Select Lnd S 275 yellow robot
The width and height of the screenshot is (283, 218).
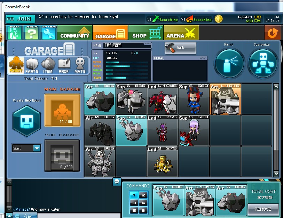pos(163,162)
